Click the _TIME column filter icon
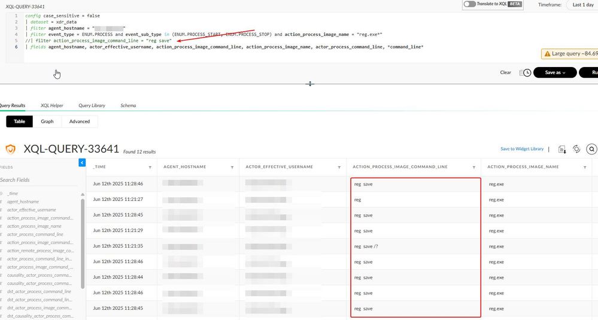Viewport: 598px width, 320px height. coord(150,167)
